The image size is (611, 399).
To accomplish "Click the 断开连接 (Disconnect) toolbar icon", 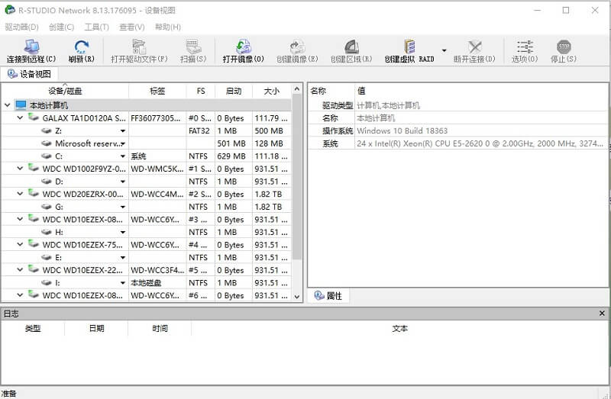I will (474, 47).
